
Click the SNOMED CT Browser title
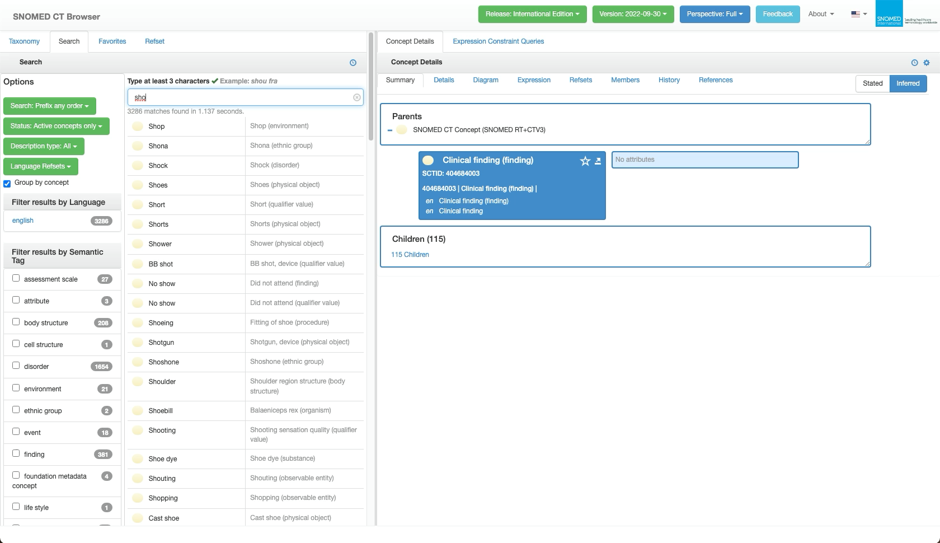tap(57, 17)
